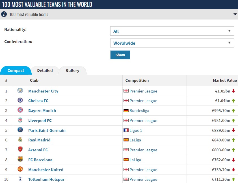Image resolution: width=238 pixels, height=183 pixels.
Task: Switch to the Gallery tab
Action: pos(73,70)
